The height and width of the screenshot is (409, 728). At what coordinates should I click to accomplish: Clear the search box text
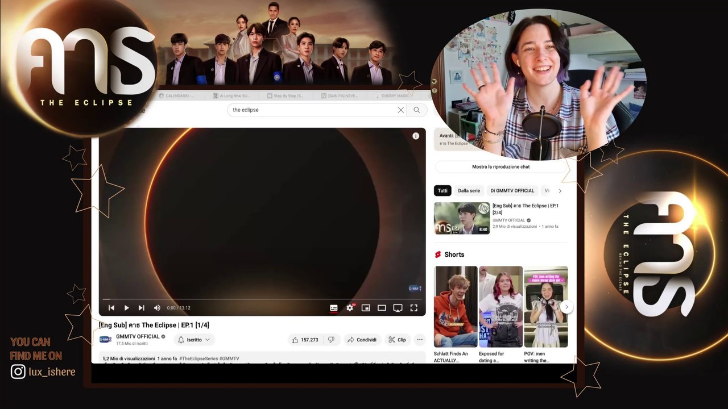(400, 110)
